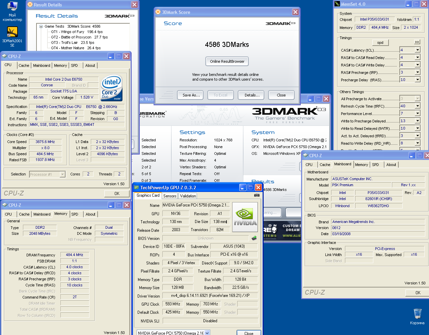Click the '4586 3DMarks' score text
Viewport: 429px width, 335px height.
pos(227,45)
